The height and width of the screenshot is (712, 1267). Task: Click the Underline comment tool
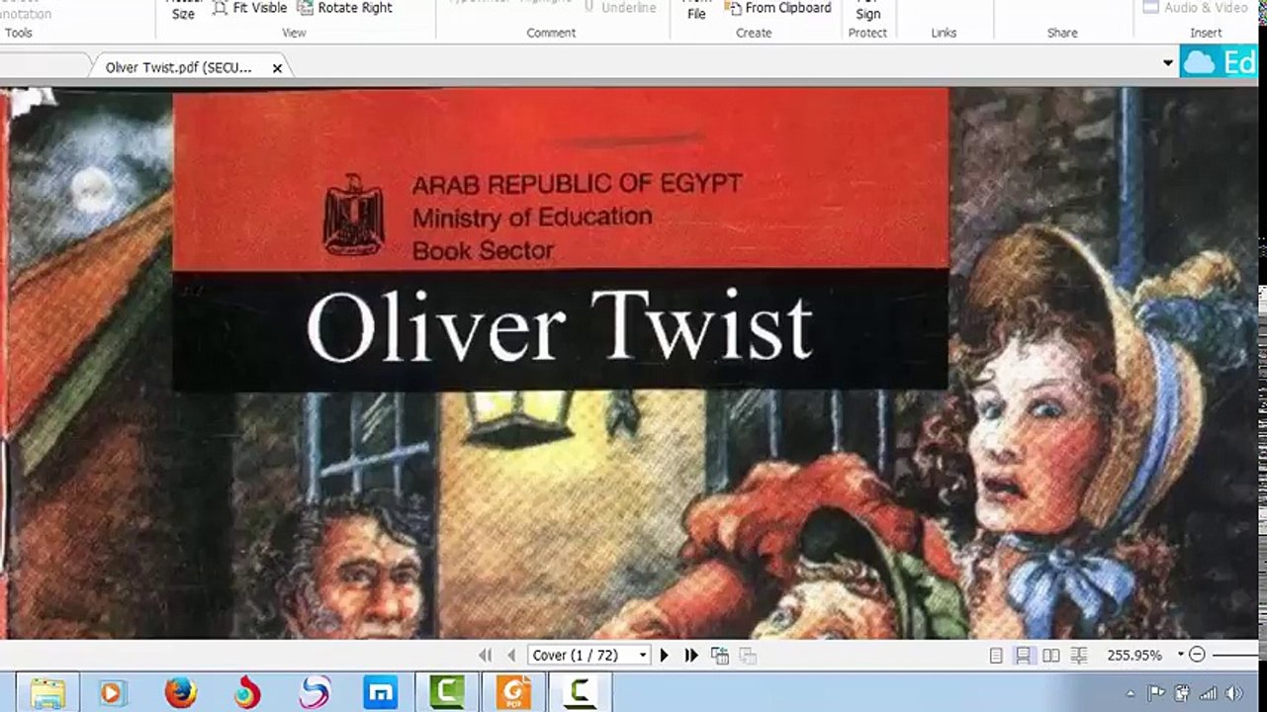coord(620,8)
